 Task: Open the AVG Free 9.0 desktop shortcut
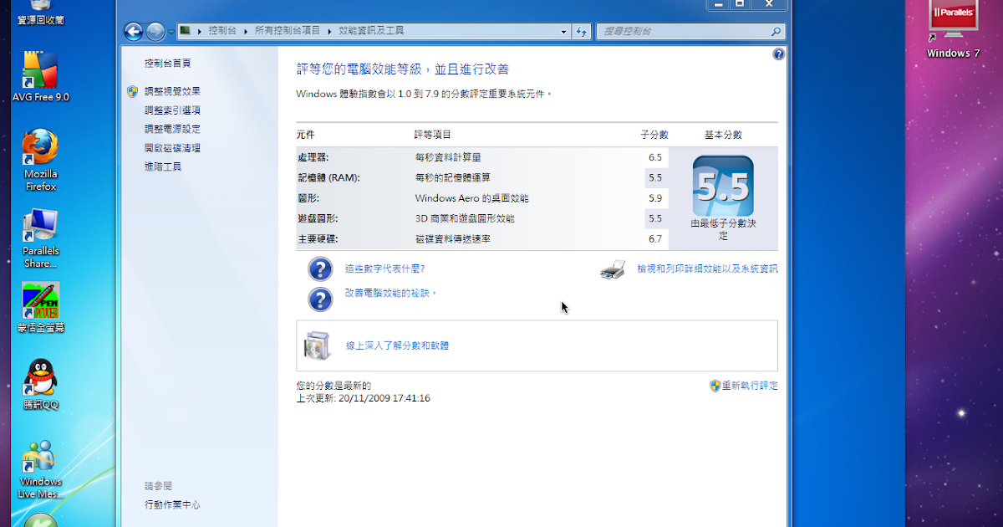pyautogui.click(x=40, y=77)
